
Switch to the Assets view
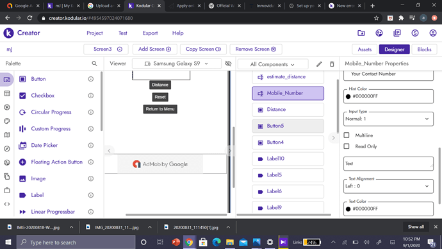tap(364, 49)
